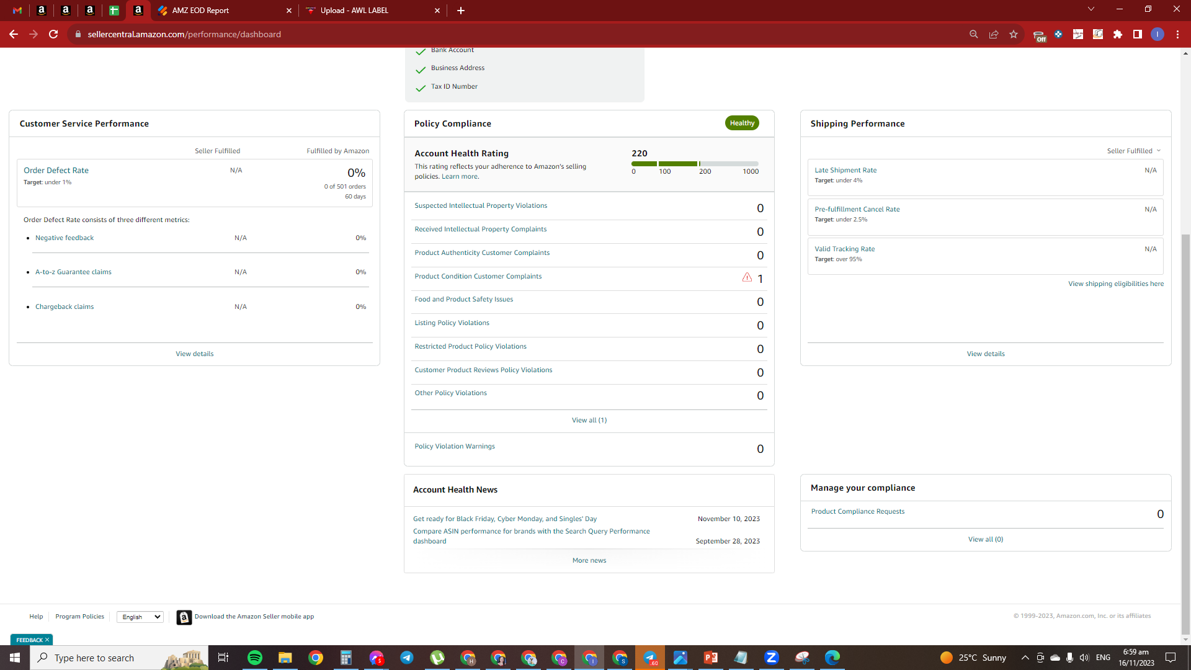Close the Upload - AWL LABEL tab
1191x670 pixels.
coord(437,11)
